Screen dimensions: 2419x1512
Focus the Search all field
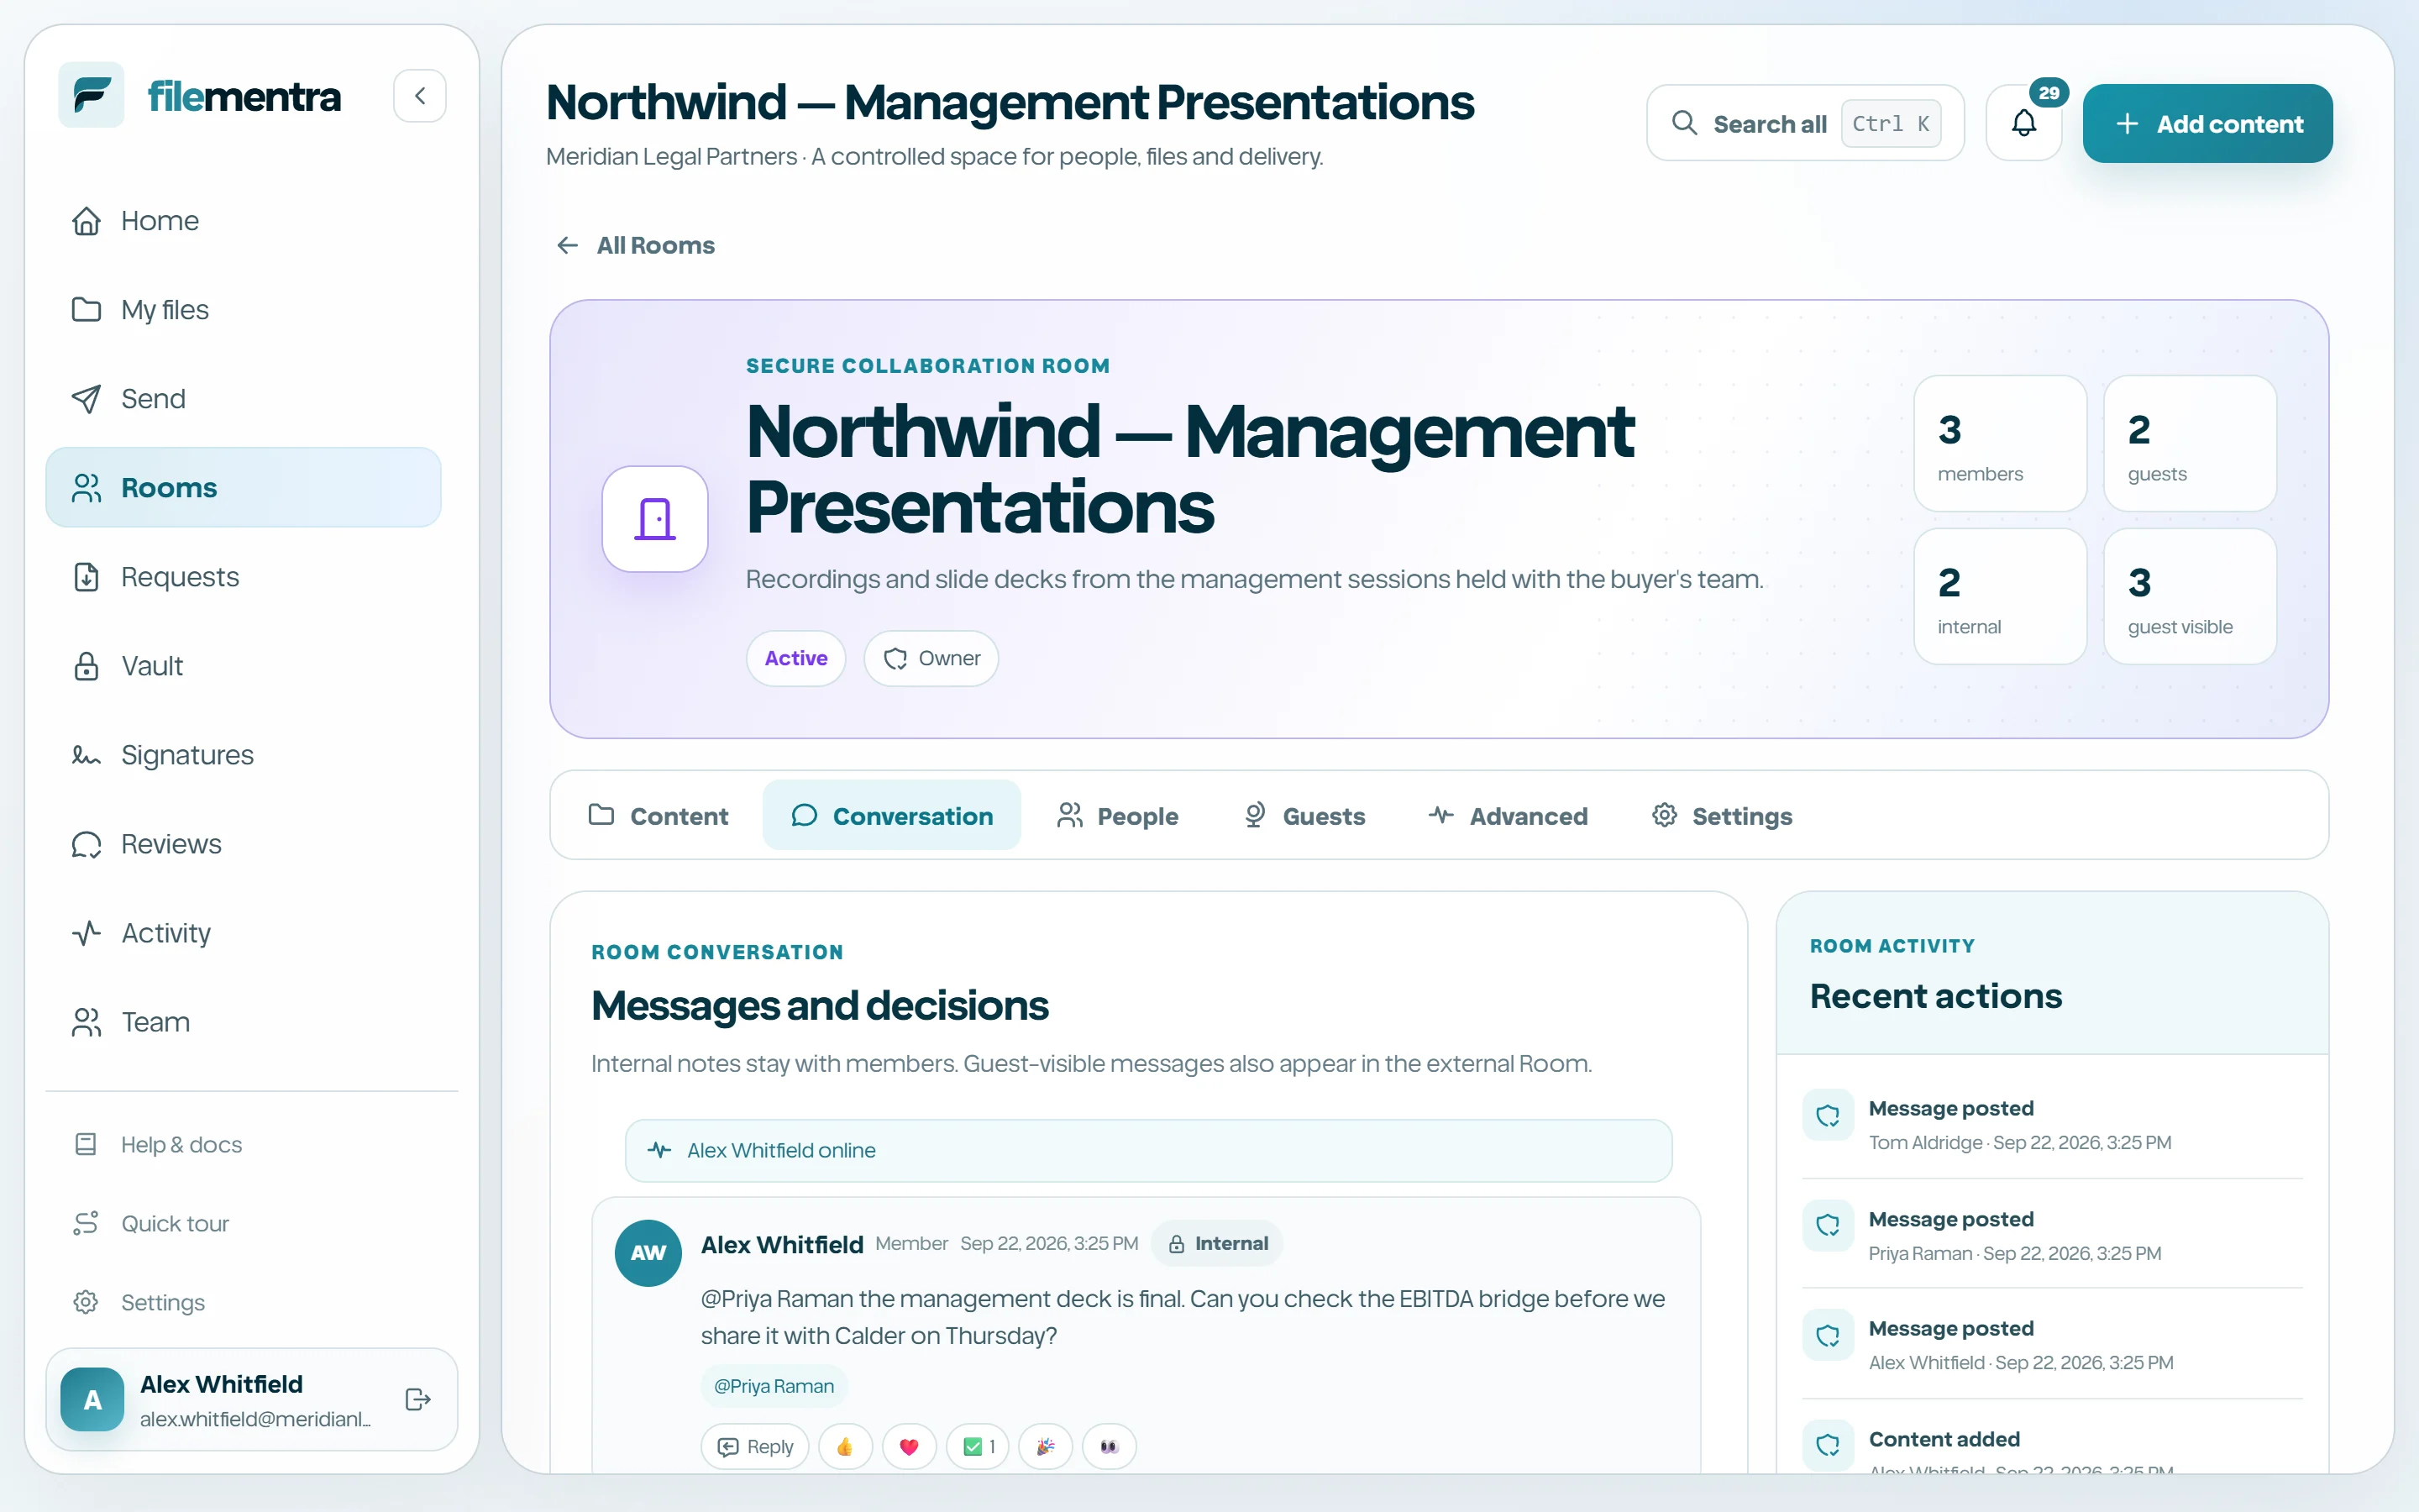pos(1805,123)
